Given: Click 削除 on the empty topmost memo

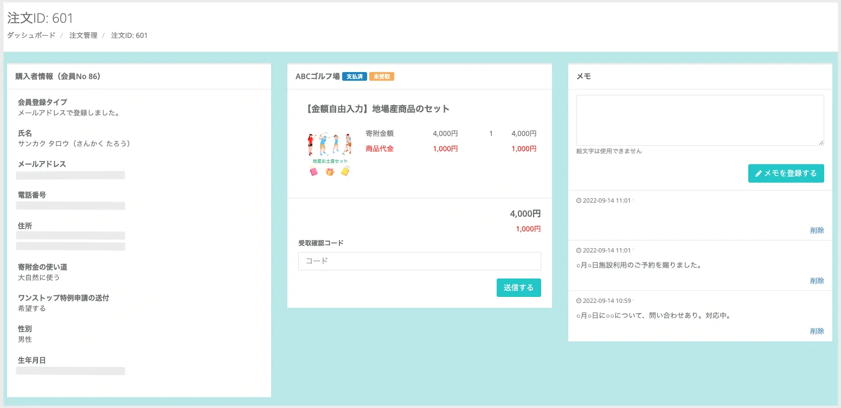Looking at the screenshot, I should point(817,230).
